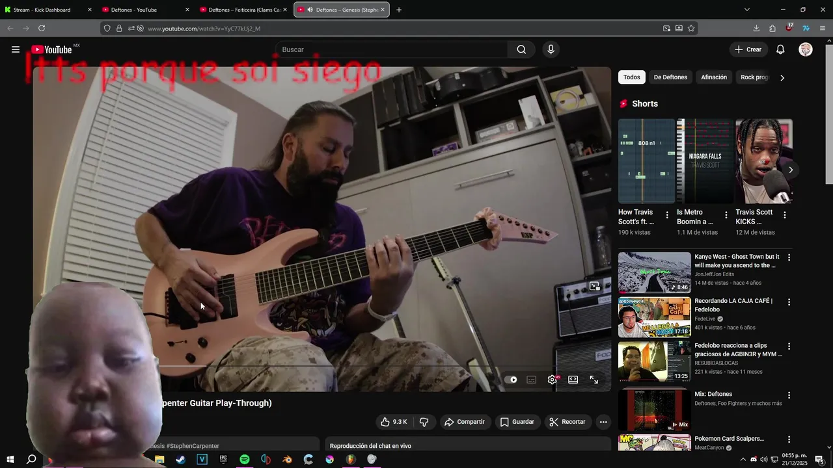This screenshot has height=468, width=833.
Task: Open options for Is Metro Boomin short
Action: click(726, 215)
